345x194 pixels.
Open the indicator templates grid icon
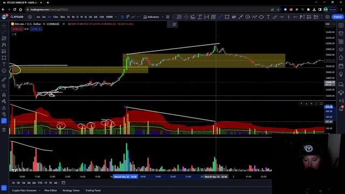point(168,17)
